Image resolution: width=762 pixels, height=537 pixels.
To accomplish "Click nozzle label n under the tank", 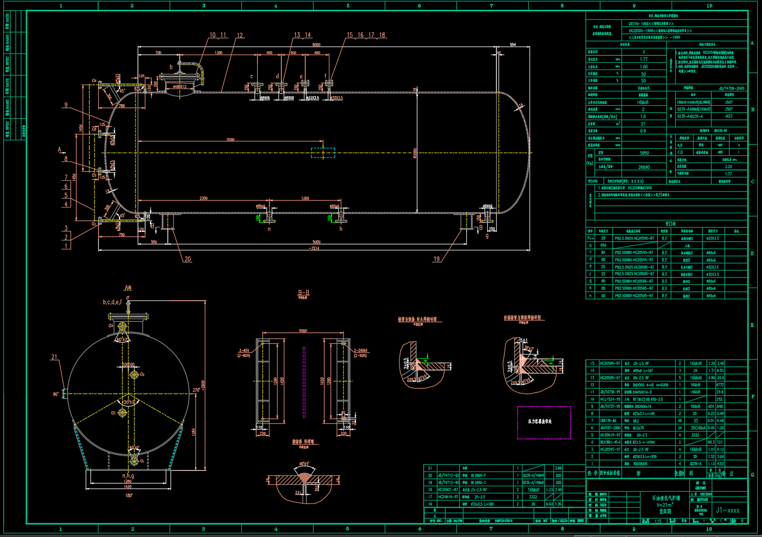I will [x=269, y=229].
